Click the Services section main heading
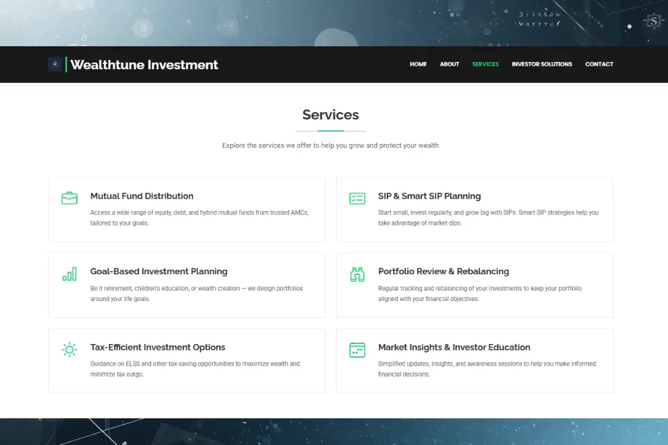Image resolution: width=668 pixels, height=445 pixels. pyautogui.click(x=330, y=115)
